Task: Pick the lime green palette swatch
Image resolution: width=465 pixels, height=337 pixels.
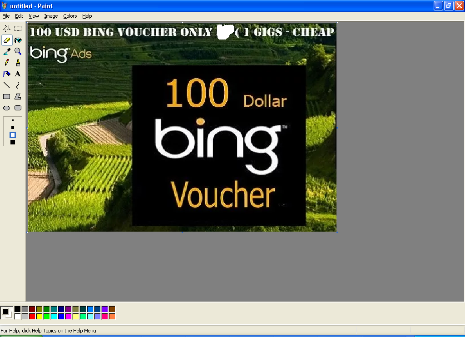Action: point(47,317)
